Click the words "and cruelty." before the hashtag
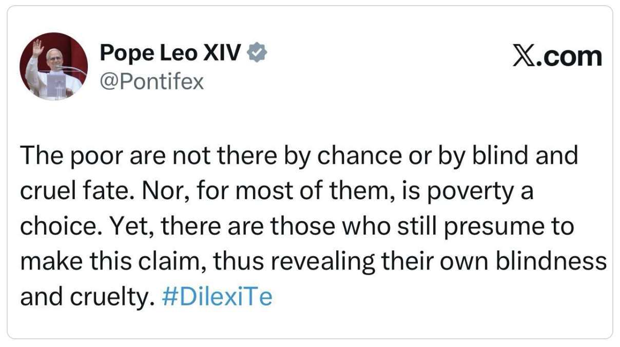The height and width of the screenshot is (347, 620). (87, 297)
